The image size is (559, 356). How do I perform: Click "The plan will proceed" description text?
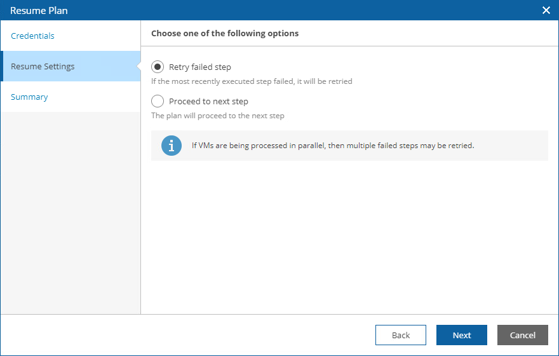click(218, 116)
